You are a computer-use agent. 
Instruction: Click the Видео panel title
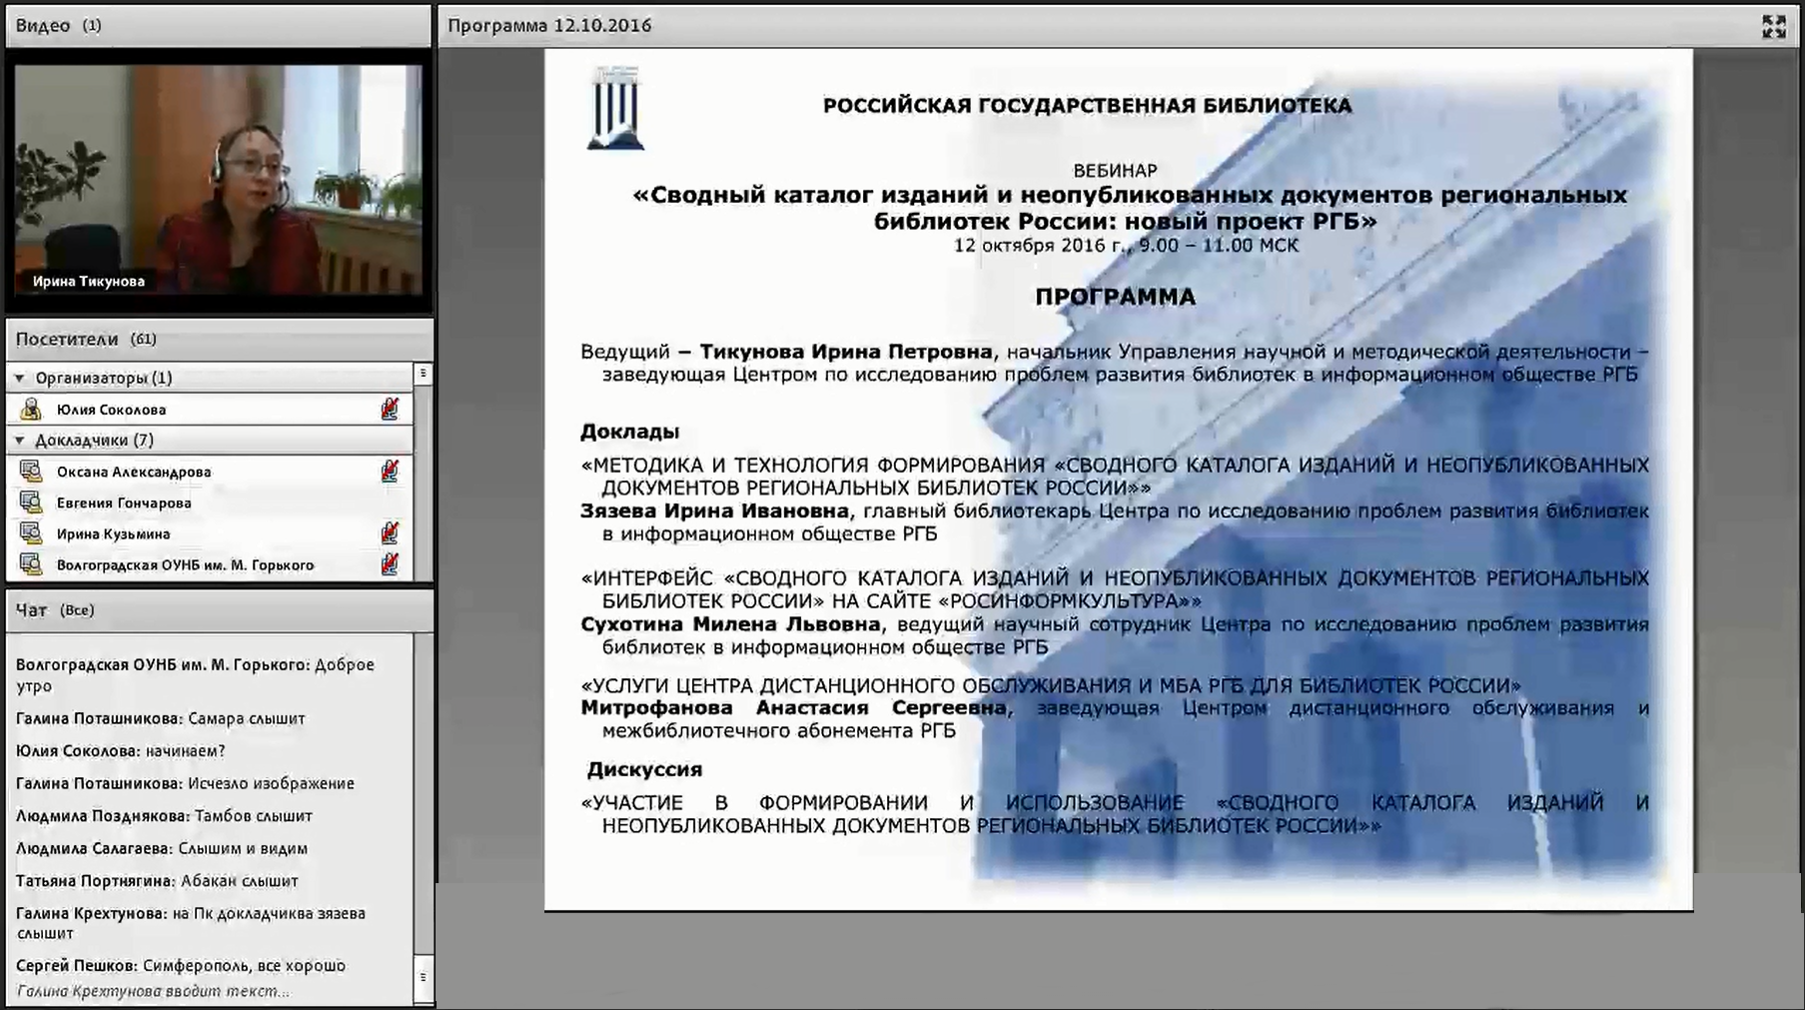43,25
